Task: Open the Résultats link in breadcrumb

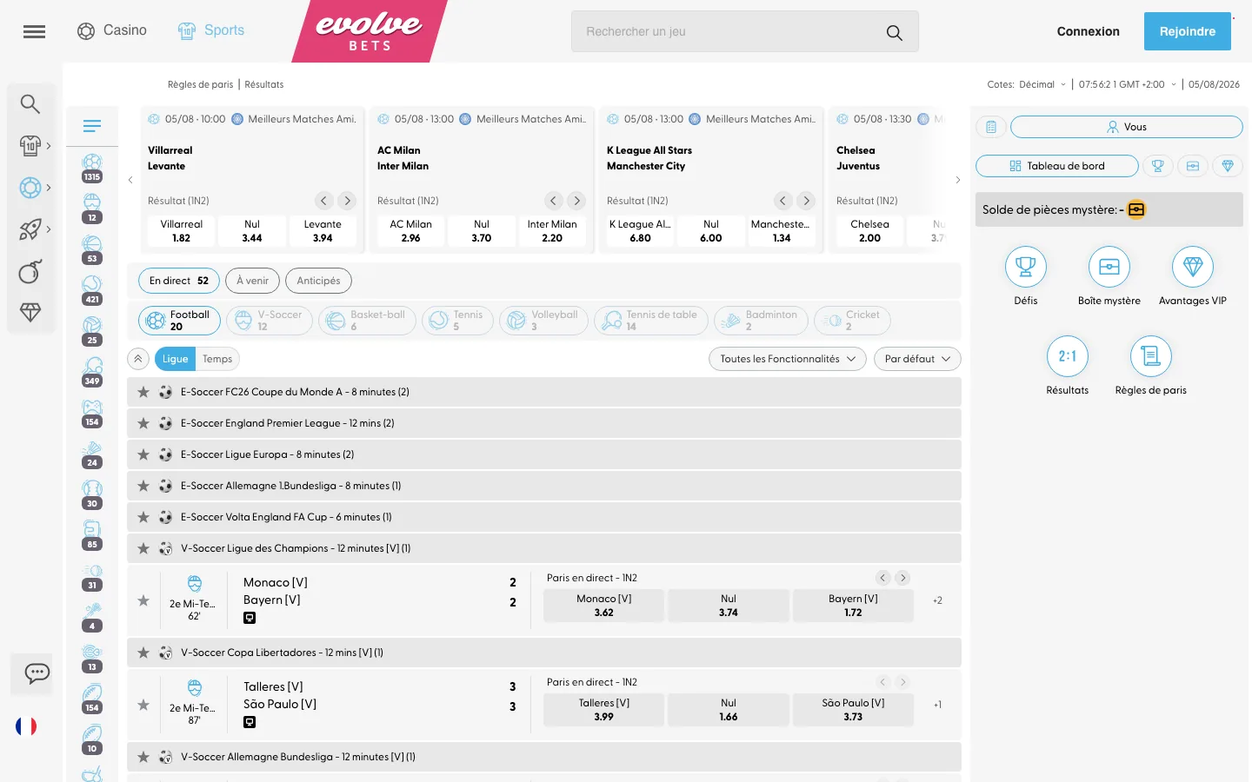Action: (264, 84)
